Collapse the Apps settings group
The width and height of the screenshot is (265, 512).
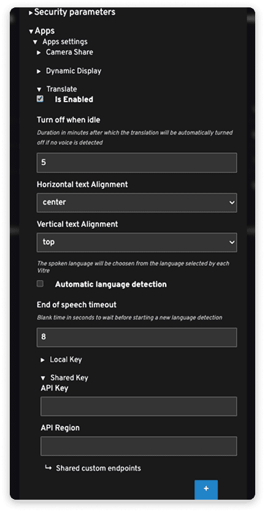[x=60, y=42]
